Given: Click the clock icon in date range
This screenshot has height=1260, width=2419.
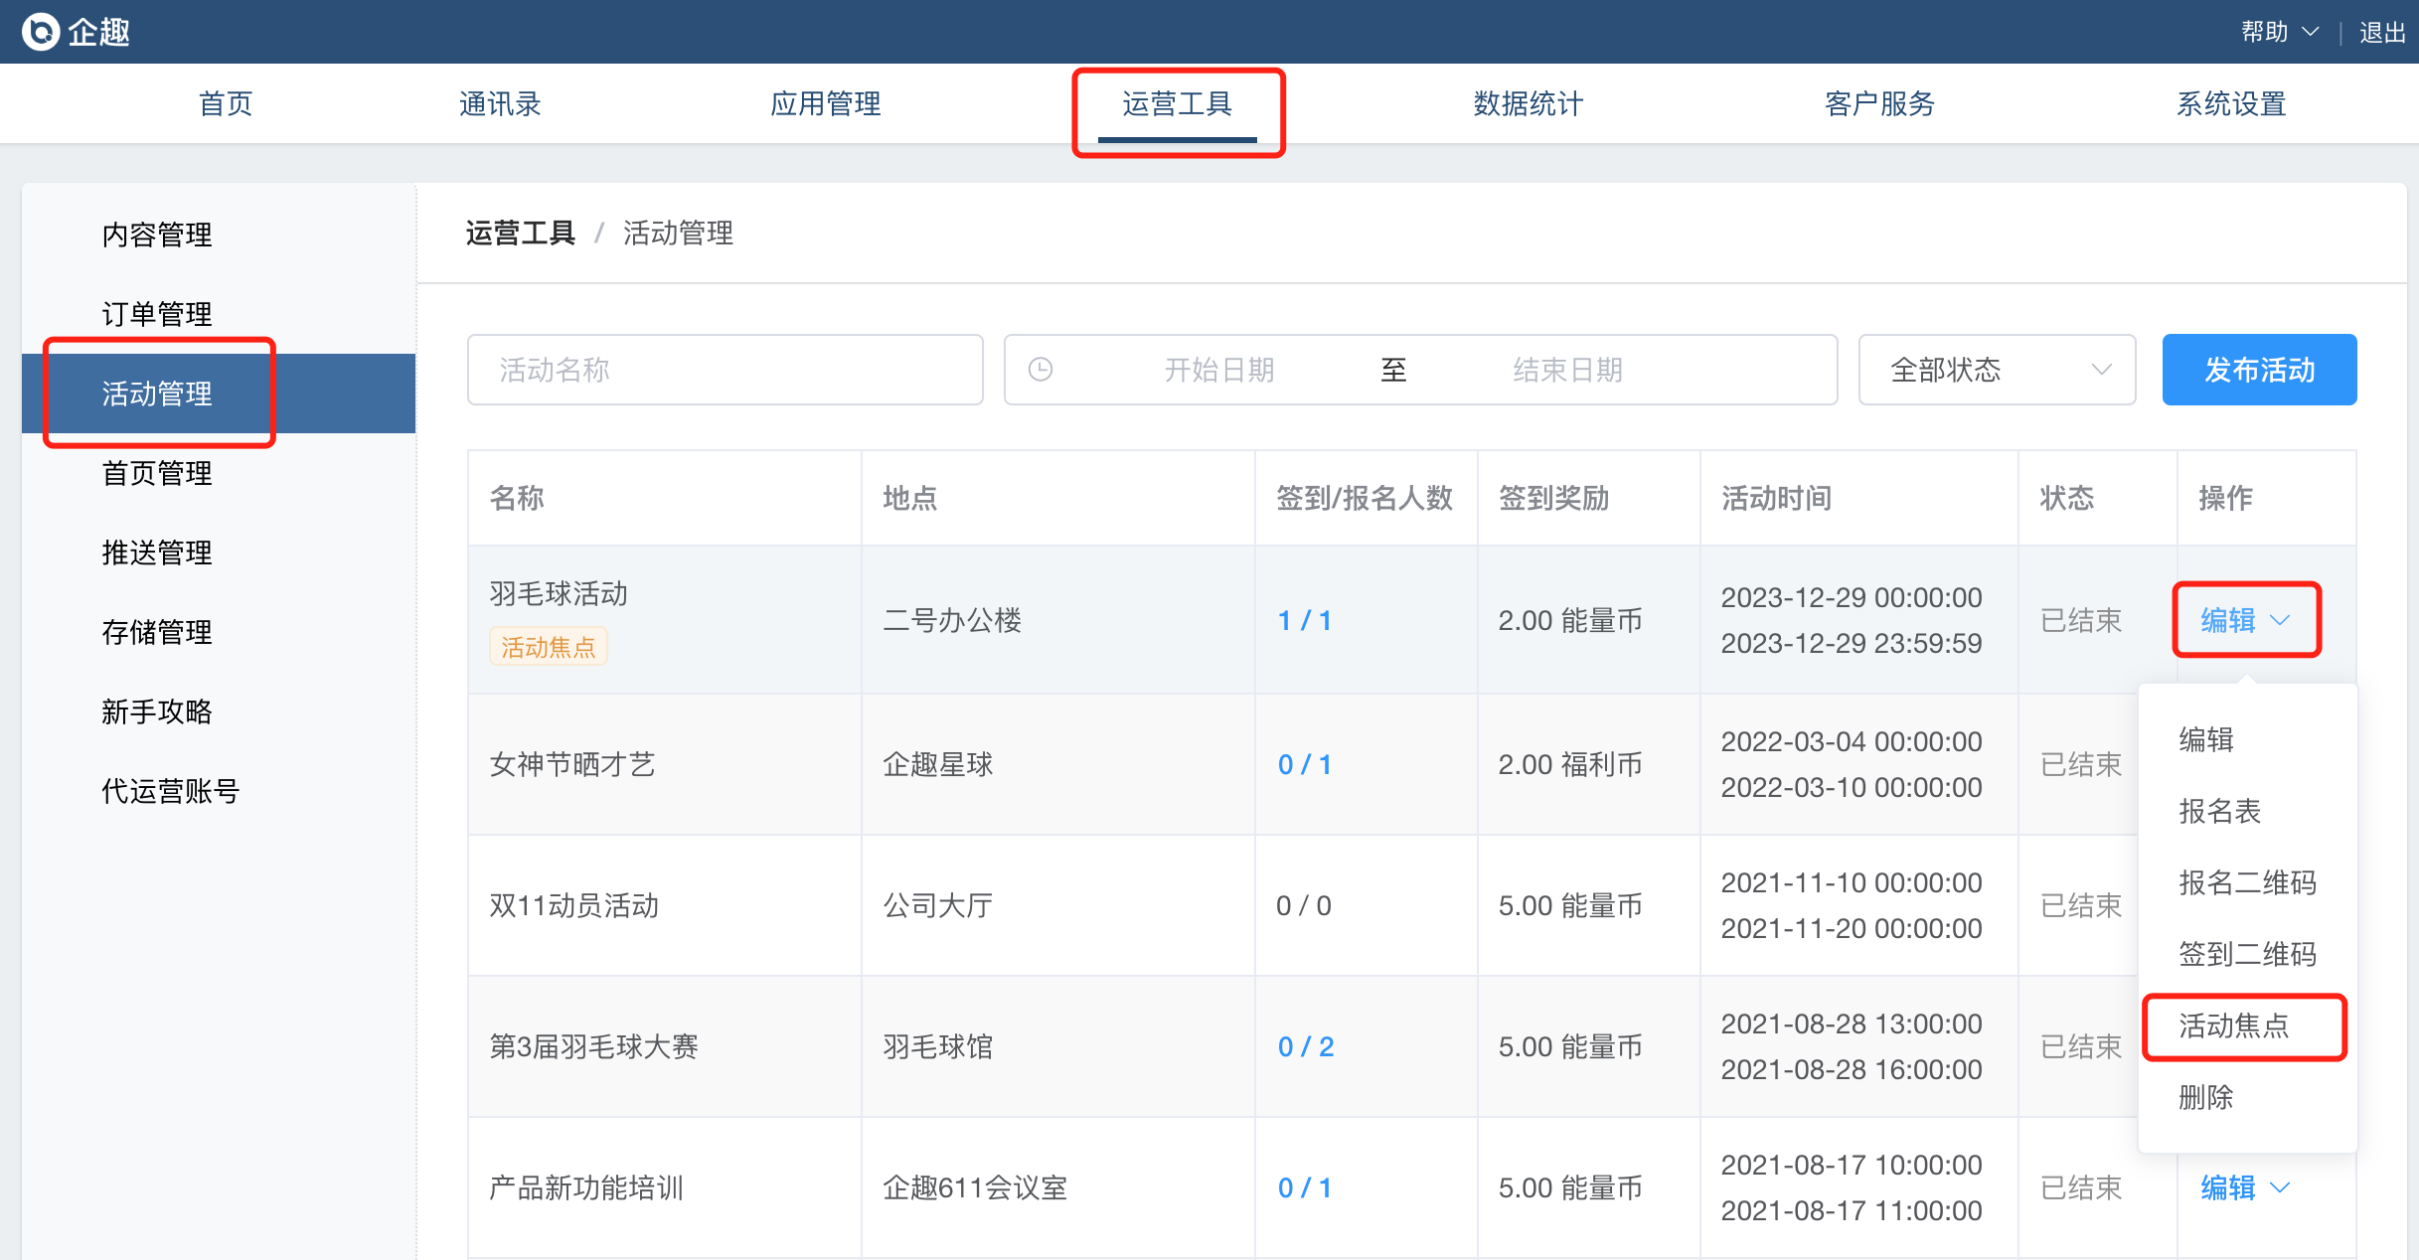Looking at the screenshot, I should coord(1040,370).
